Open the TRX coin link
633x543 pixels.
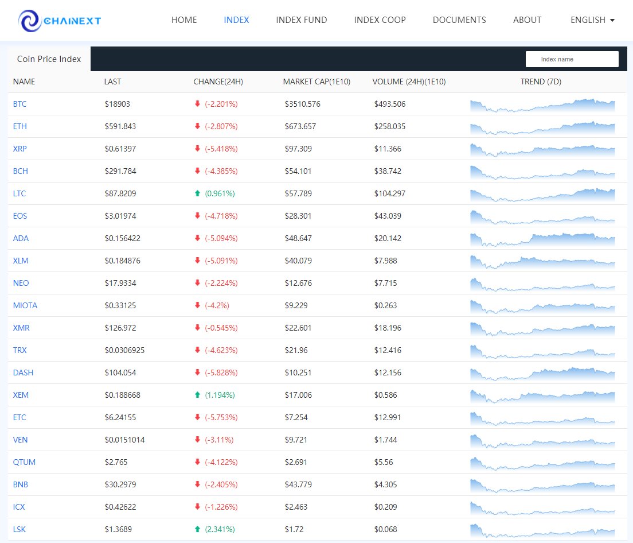[19, 350]
